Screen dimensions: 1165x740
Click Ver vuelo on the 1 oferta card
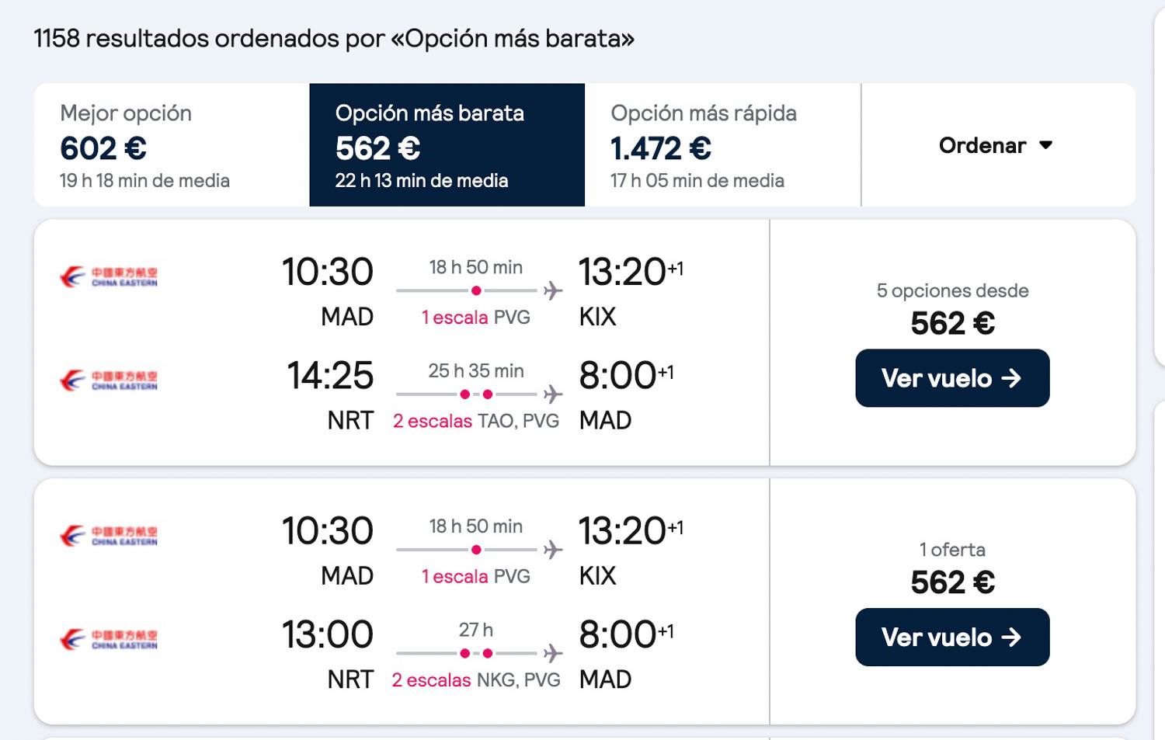coord(952,638)
